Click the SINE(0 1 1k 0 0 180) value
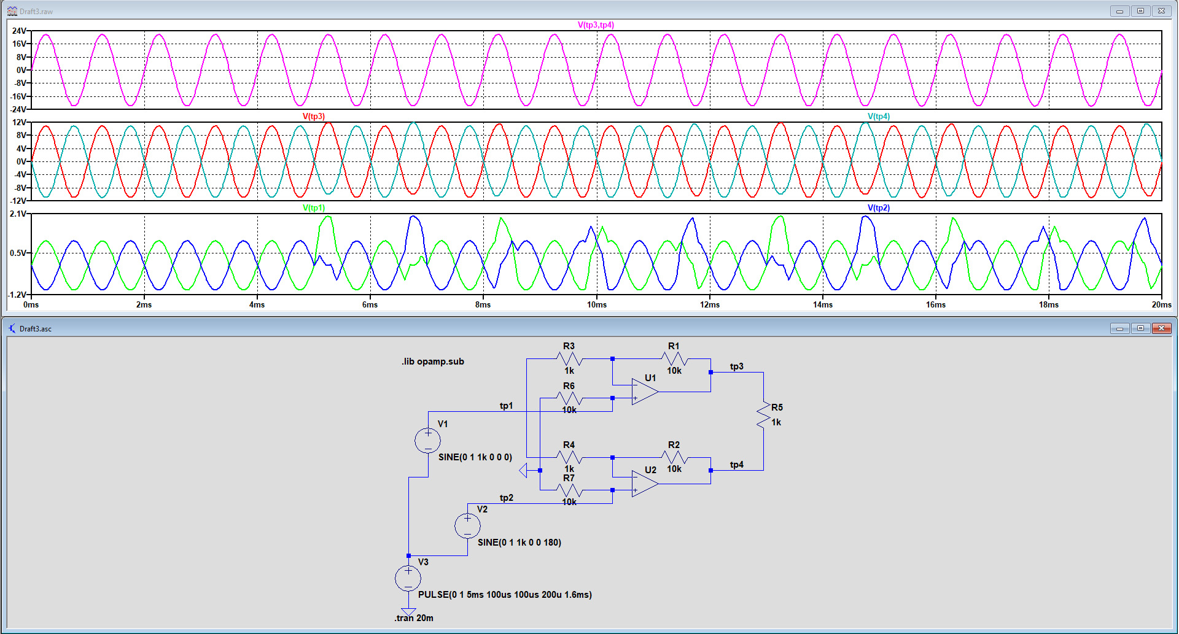Screen dimensions: 1179x634 click(519, 543)
